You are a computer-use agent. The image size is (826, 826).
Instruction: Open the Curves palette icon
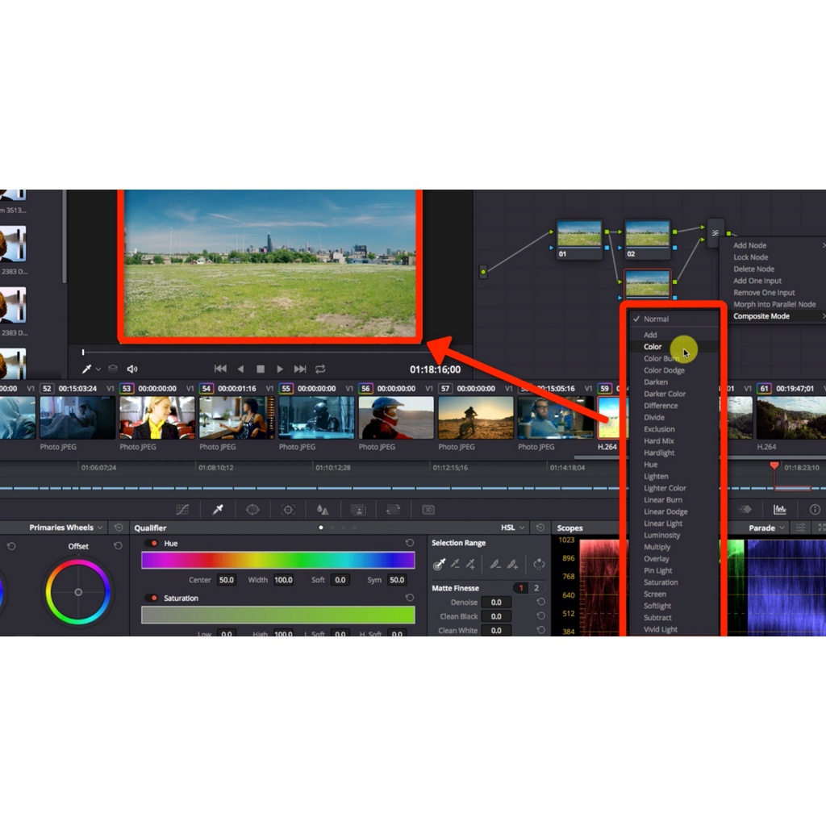[182, 510]
